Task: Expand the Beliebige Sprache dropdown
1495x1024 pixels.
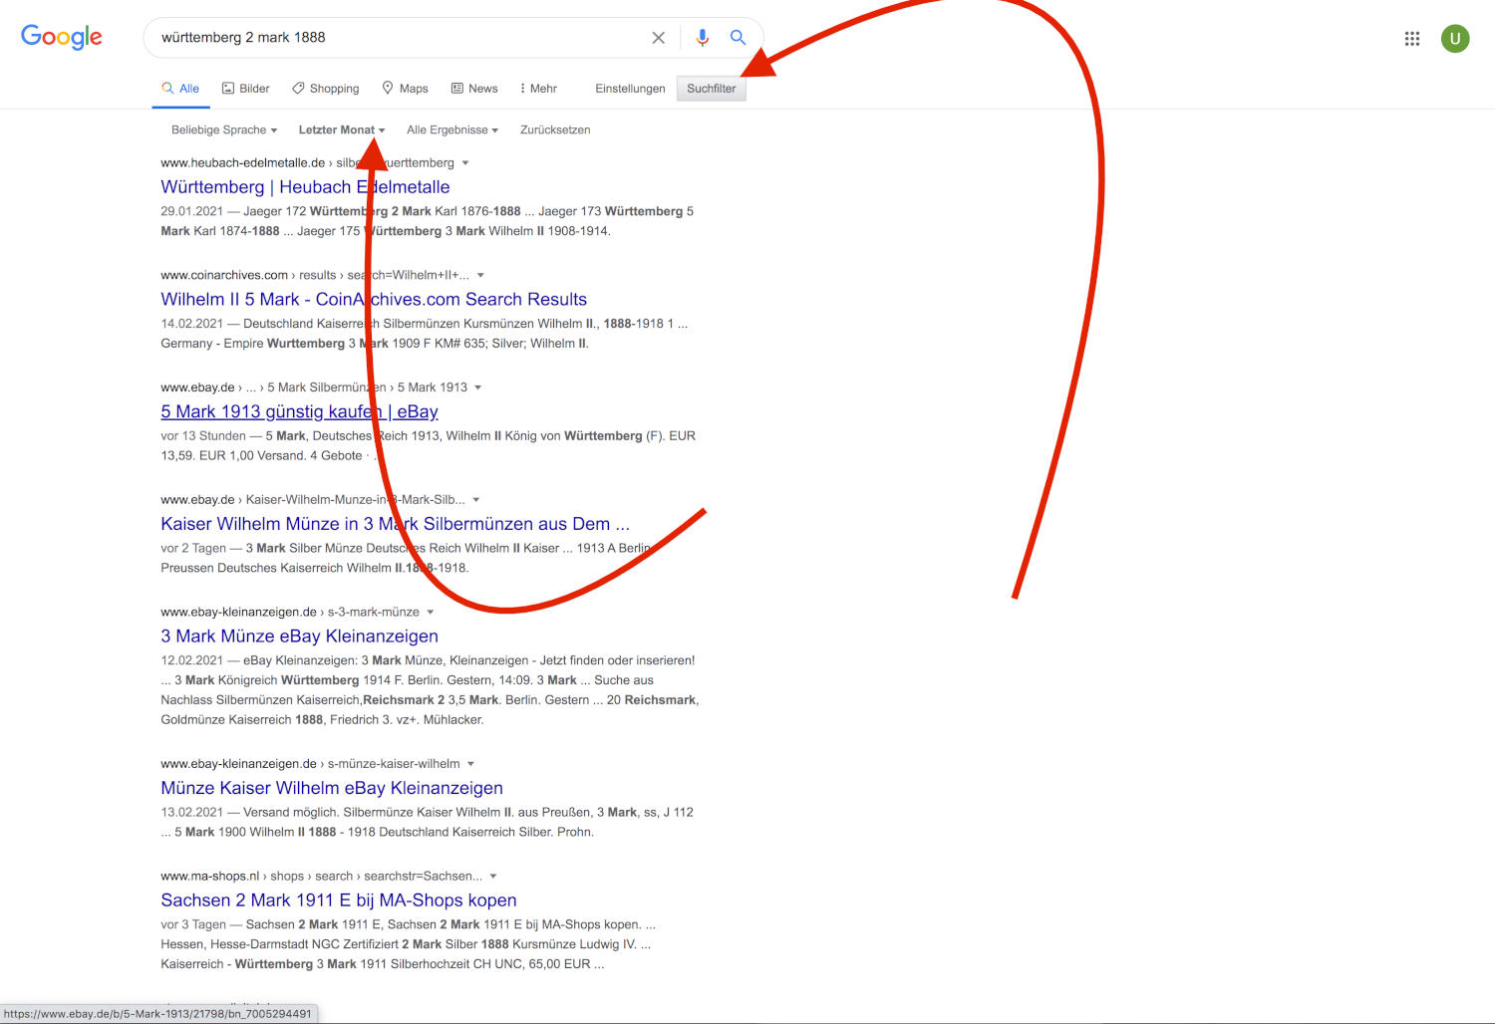Action: (x=223, y=130)
